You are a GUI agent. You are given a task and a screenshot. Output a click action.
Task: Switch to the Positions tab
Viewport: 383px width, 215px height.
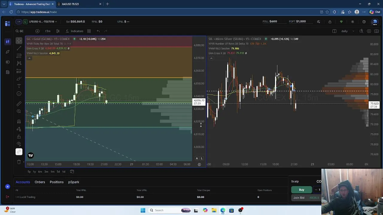[x=57, y=182]
